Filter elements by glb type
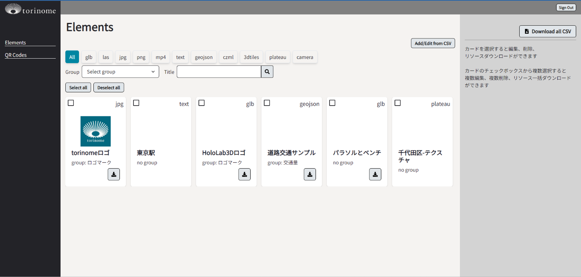The width and height of the screenshot is (581, 277). (89, 57)
